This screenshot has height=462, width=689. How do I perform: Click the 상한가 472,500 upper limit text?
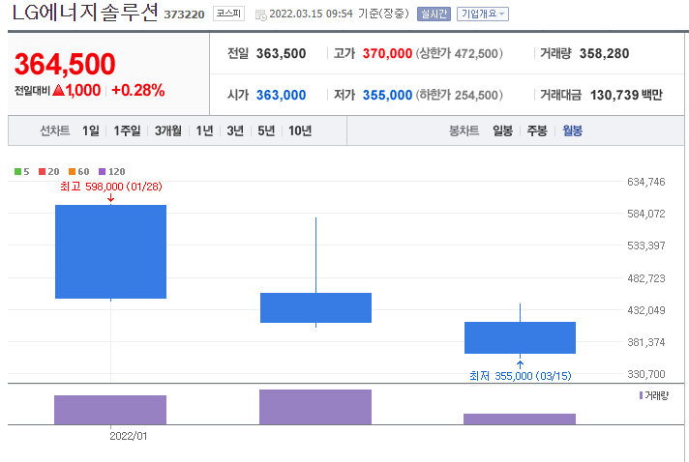460,53
